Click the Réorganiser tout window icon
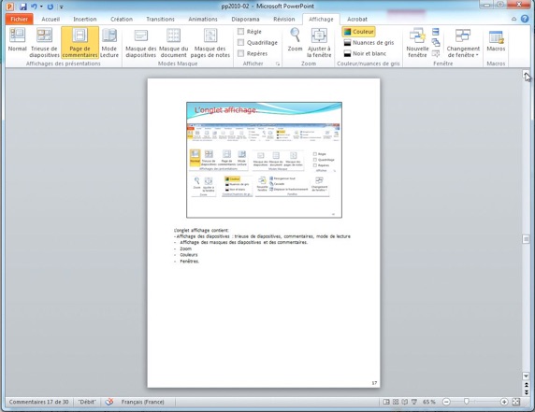Viewport: 535px width, 412px height. tap(436, 32)
